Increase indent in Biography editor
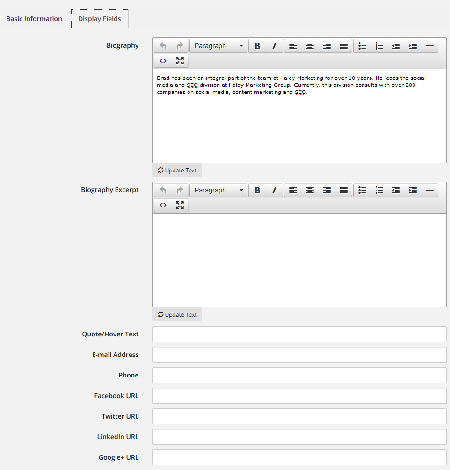Screen dimensions: 450x470 pos(413,46)
